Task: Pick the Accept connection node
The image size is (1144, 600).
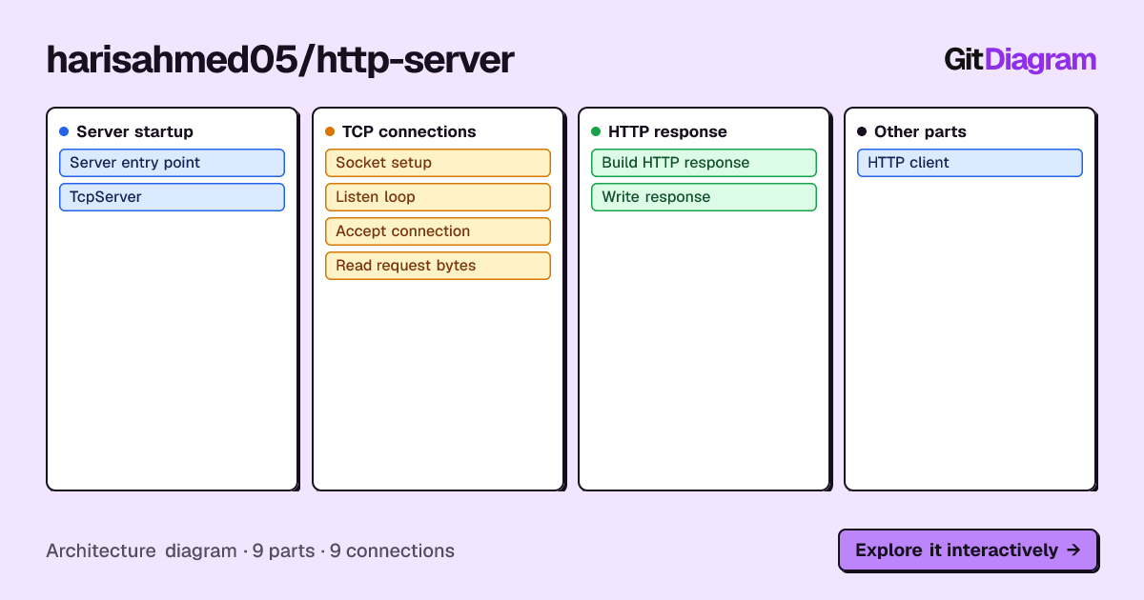Action: [438, 231]
